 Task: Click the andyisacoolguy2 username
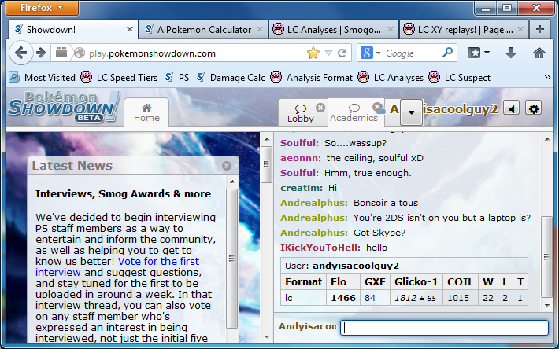[x=460, y=108]
